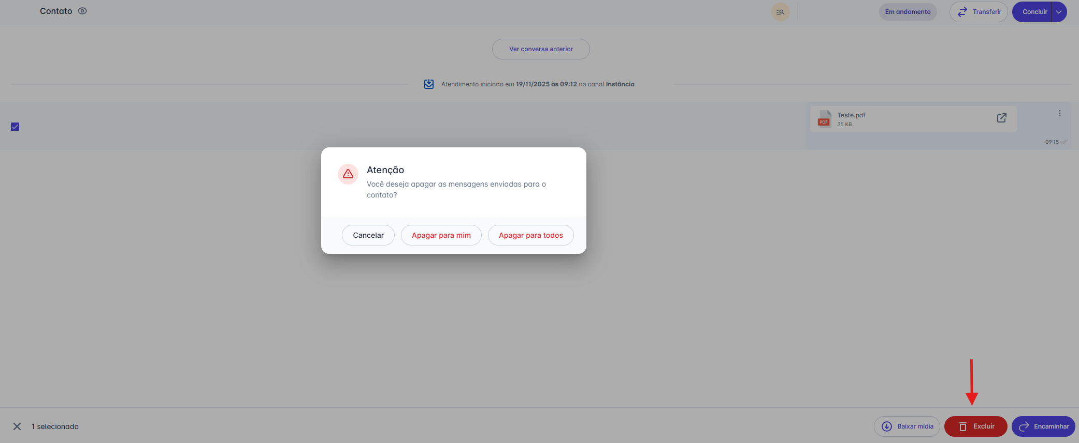Open the conversation search icon

tap(780, 12)
